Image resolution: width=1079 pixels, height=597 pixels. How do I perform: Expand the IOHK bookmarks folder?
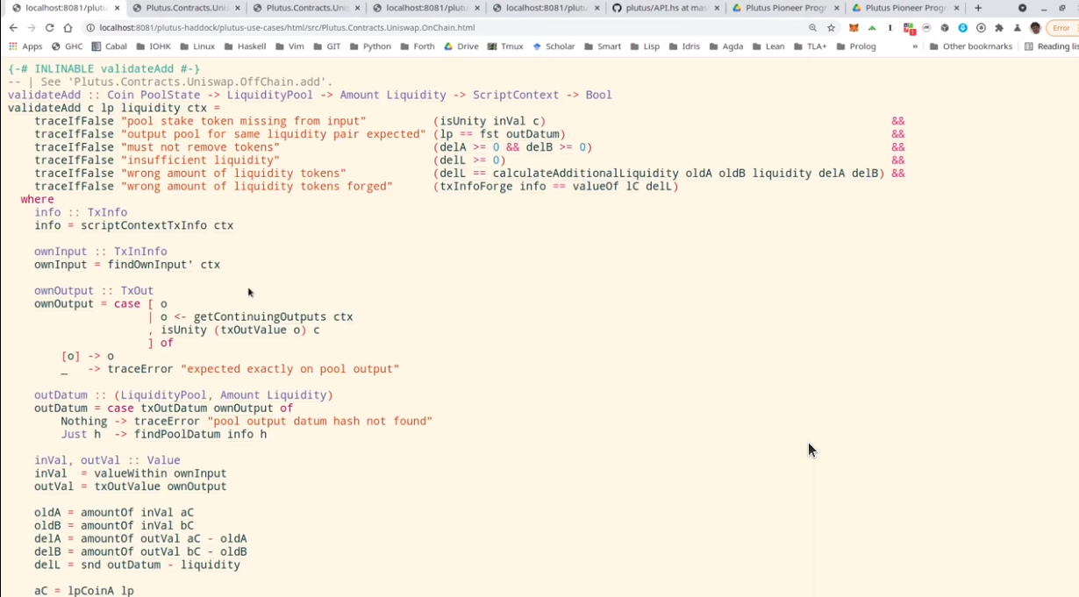pos(154,46)
